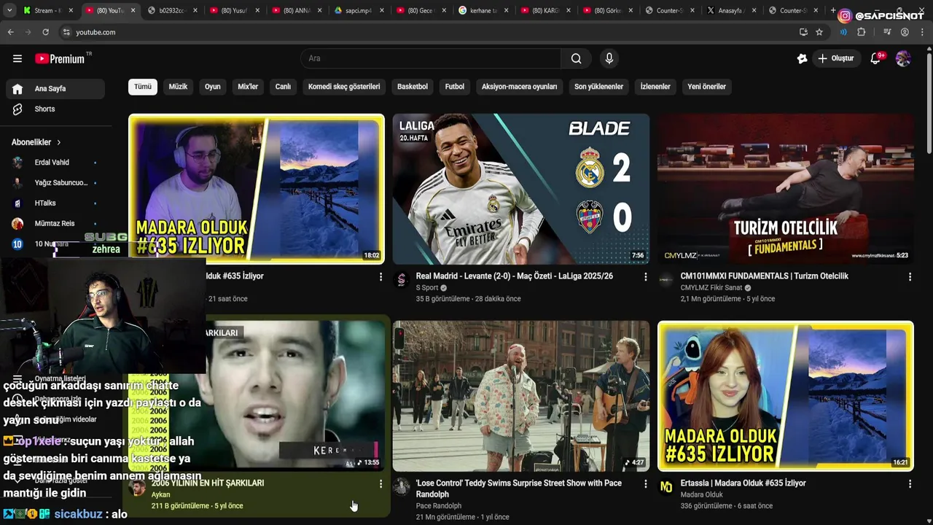
Task: Focus the Ara search field
Action: click(x=431, y=58)
